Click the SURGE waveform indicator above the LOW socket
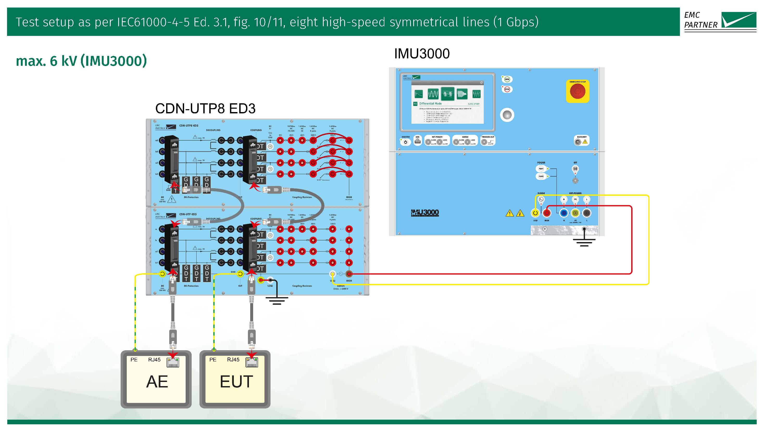The width and height of the screenshot is (764, 429). point(541,199)
